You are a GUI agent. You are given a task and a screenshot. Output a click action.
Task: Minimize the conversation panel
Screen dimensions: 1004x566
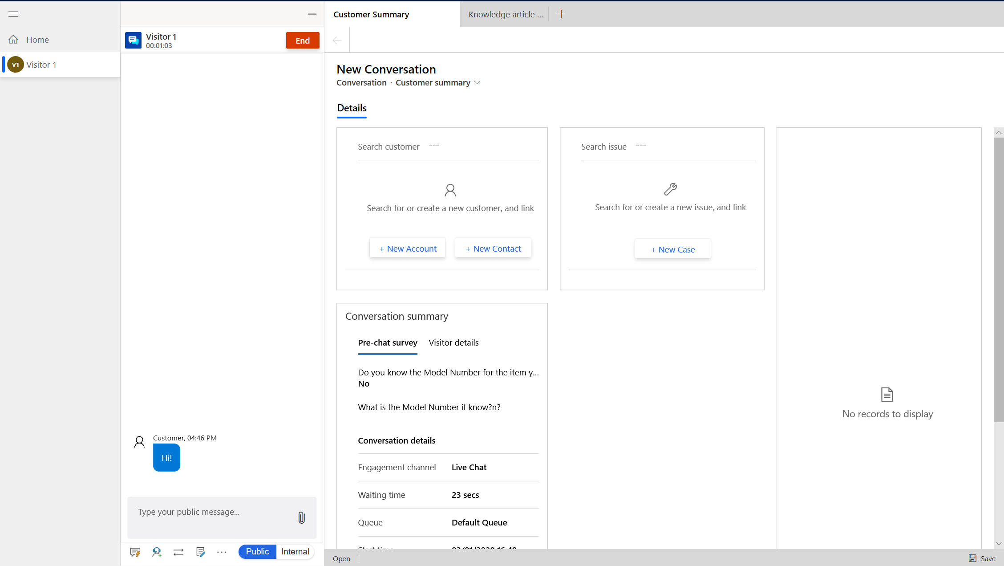312,14
